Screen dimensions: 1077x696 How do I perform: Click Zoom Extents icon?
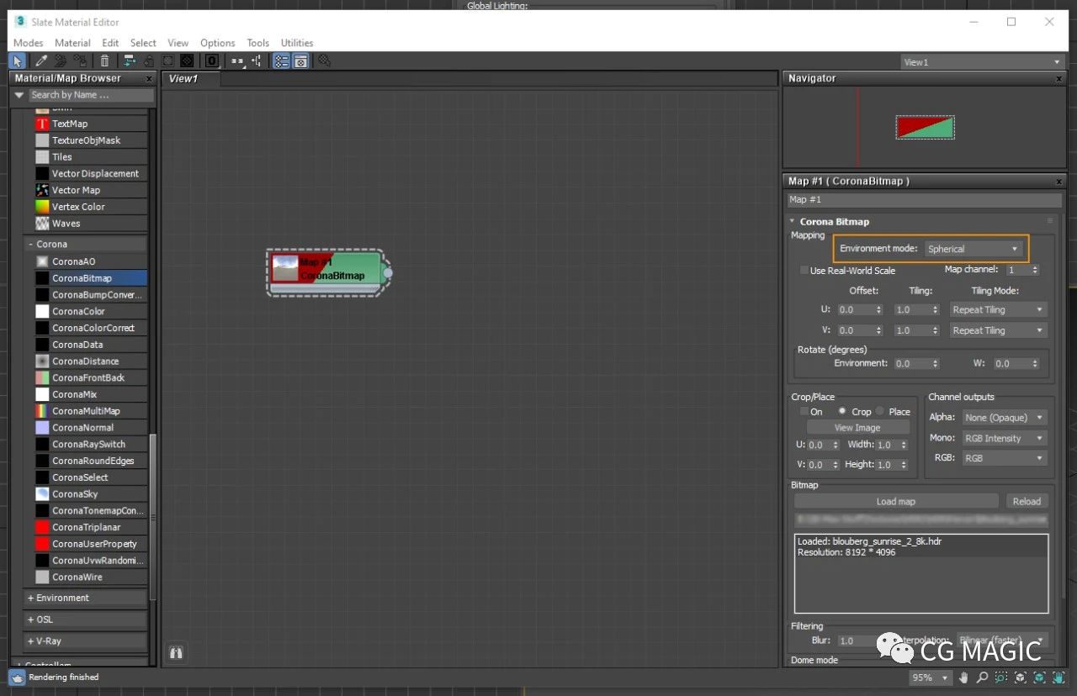(x=1021, y=678)
